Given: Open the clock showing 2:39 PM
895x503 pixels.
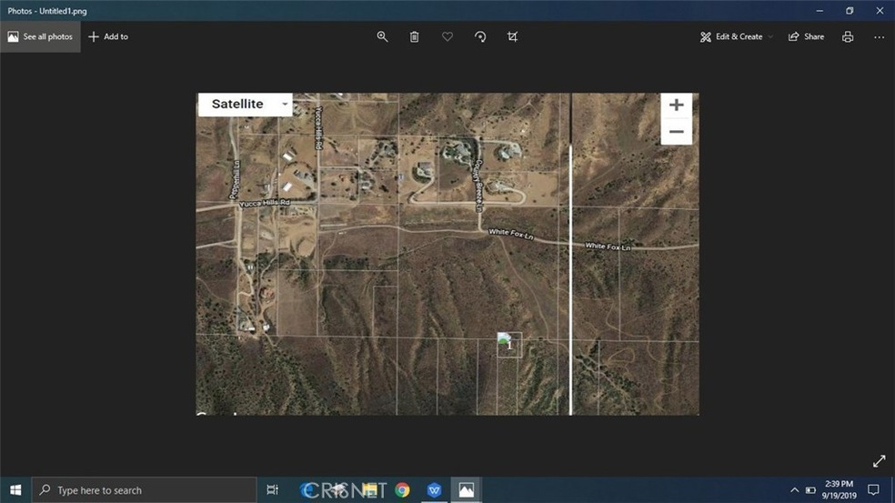Looking at the screenshot, I should click(x=839, y=490).
